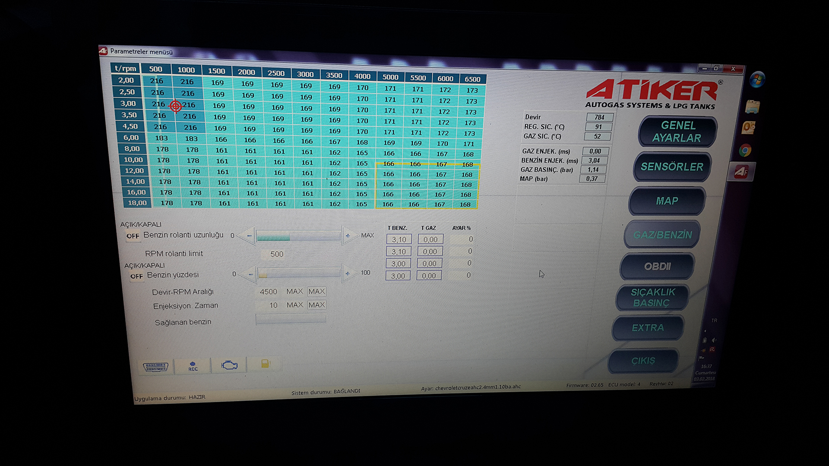Click the volume speaker icon in system tray
829x466 pixels.
point(714,340)
